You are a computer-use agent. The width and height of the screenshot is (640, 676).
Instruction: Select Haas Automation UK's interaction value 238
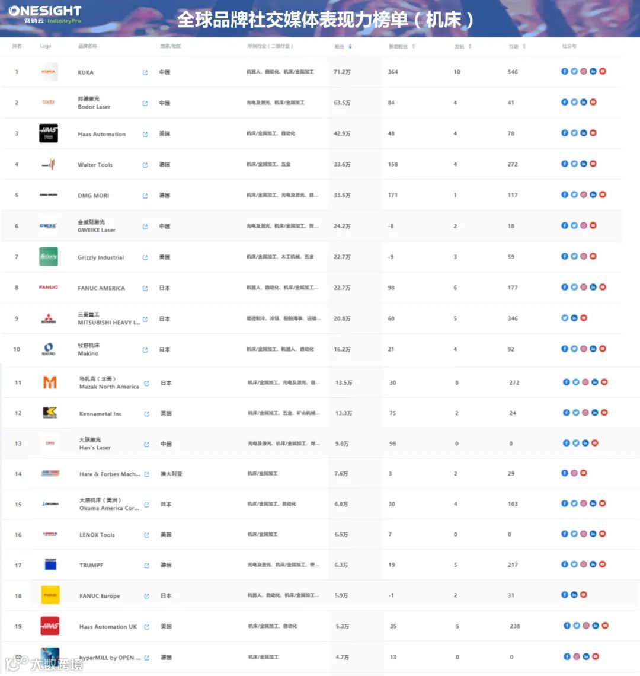point(515,626)
